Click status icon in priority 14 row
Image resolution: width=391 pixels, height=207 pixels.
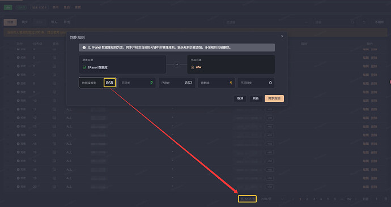(x=54, y=135)
